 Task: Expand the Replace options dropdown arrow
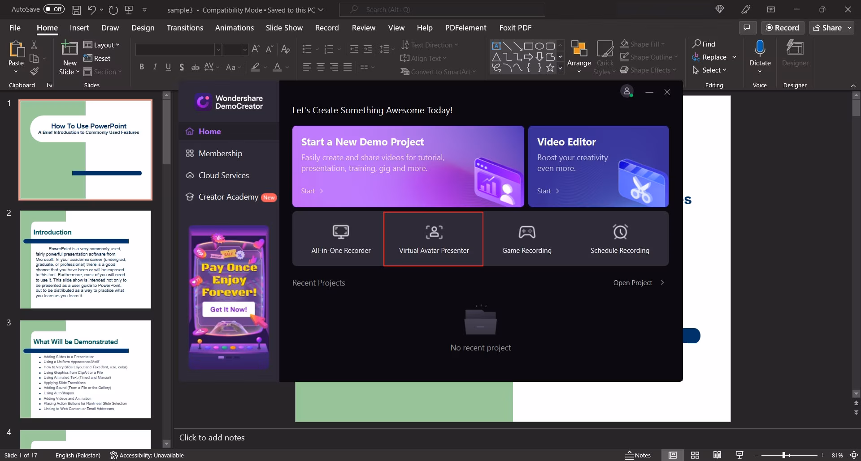pos(734,57)
